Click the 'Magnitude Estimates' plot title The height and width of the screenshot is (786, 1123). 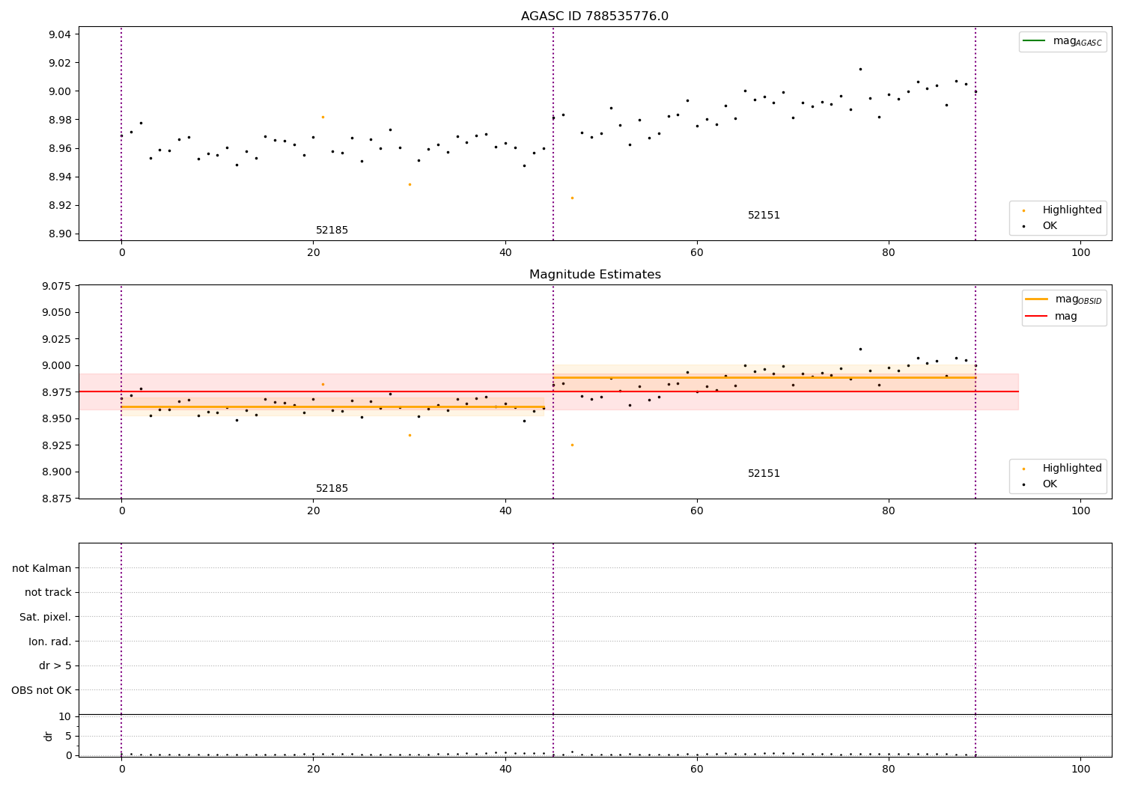coord(594,275)
